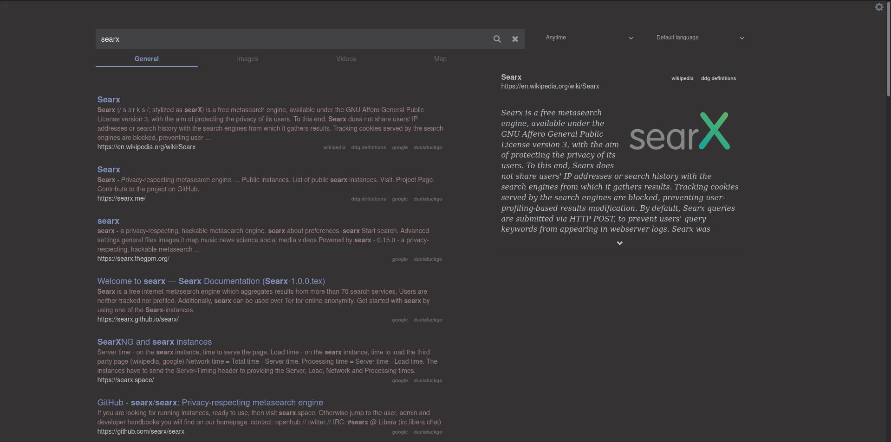Click the https://searx.me/ URL
The height and width of the screenshot is (442, 891).
[x=121, y=198]
